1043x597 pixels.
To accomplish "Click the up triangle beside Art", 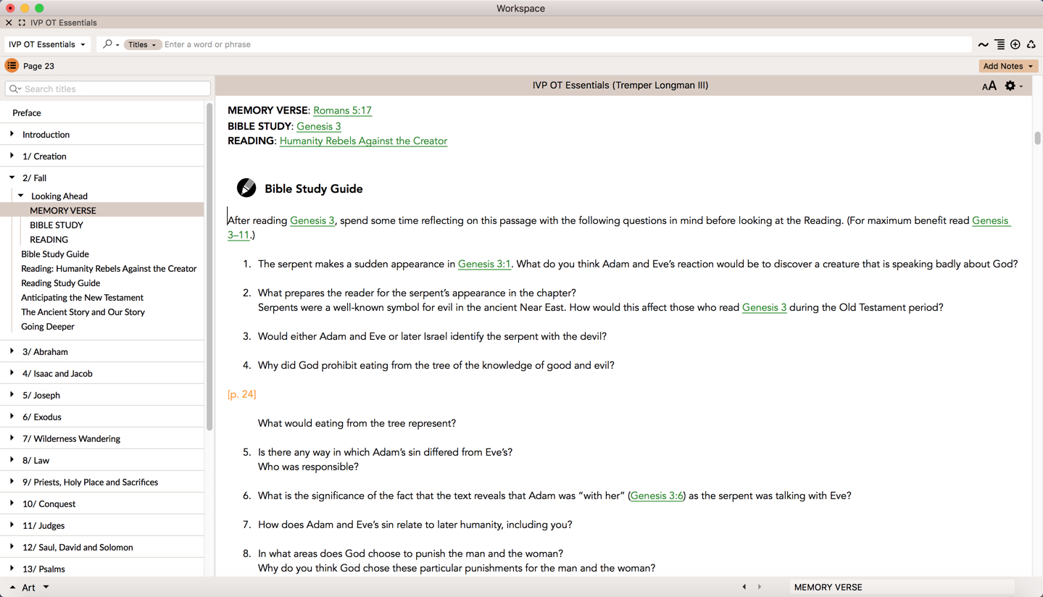I will pyautogui.click(x=12, y=588).
